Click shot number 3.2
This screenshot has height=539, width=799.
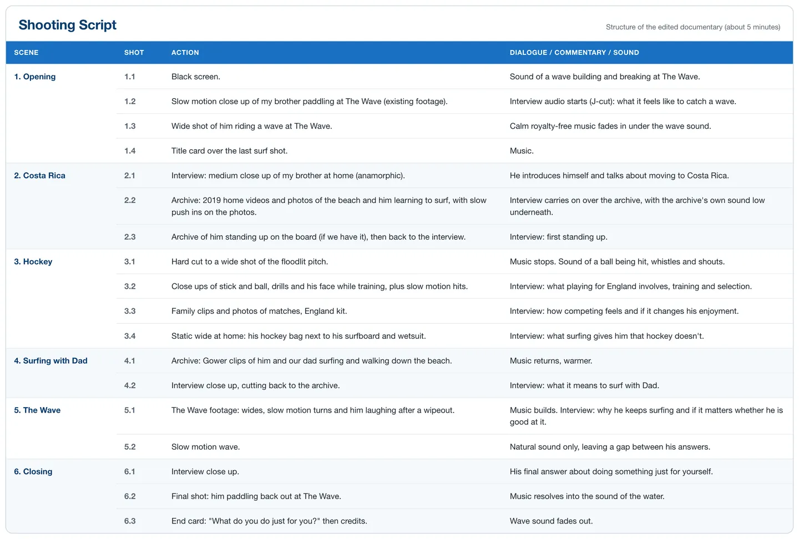[130, 286]
